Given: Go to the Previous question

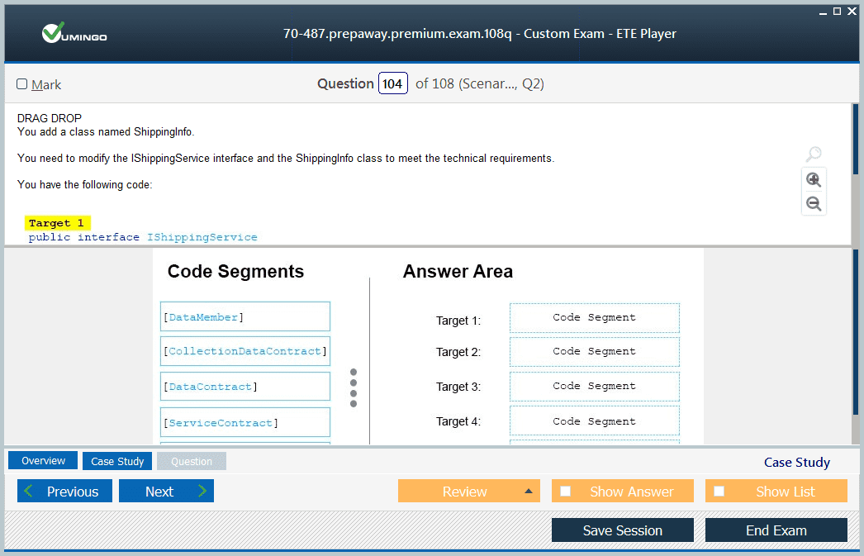Looking at the screenshot, I should coord(64,491).
